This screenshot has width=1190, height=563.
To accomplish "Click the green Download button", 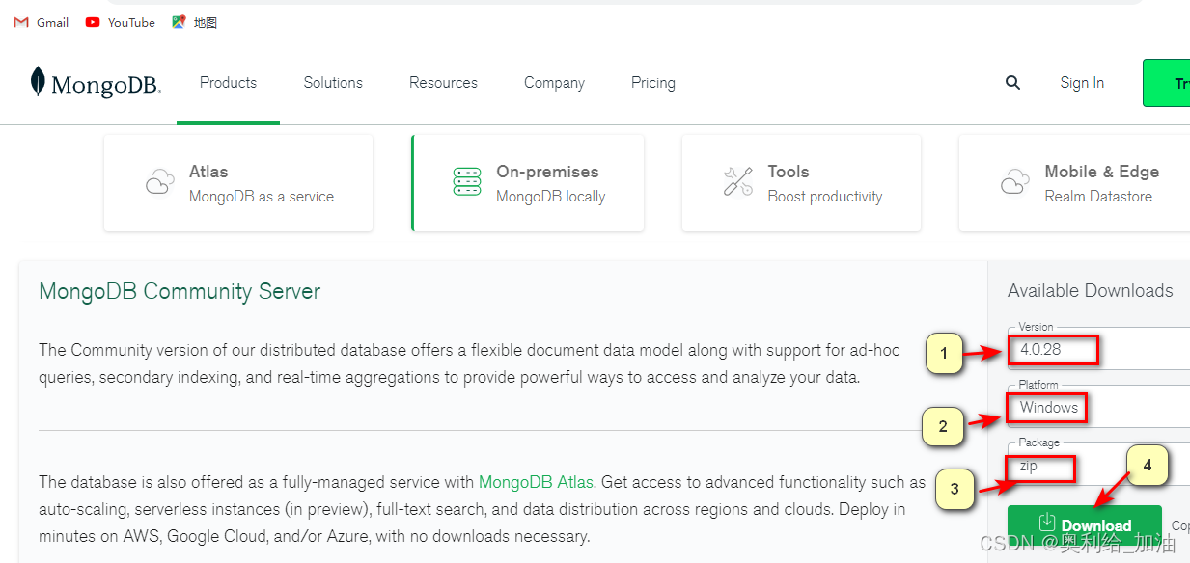I will point(1084,525).
